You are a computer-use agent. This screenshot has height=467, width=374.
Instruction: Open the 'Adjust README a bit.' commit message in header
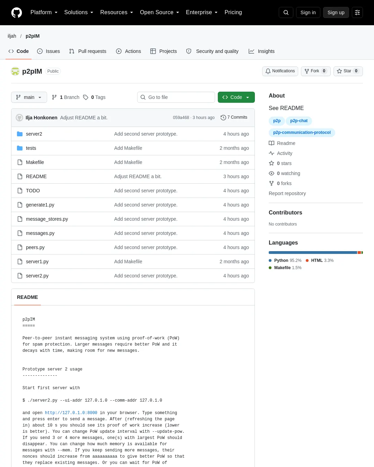pos(84,118)
